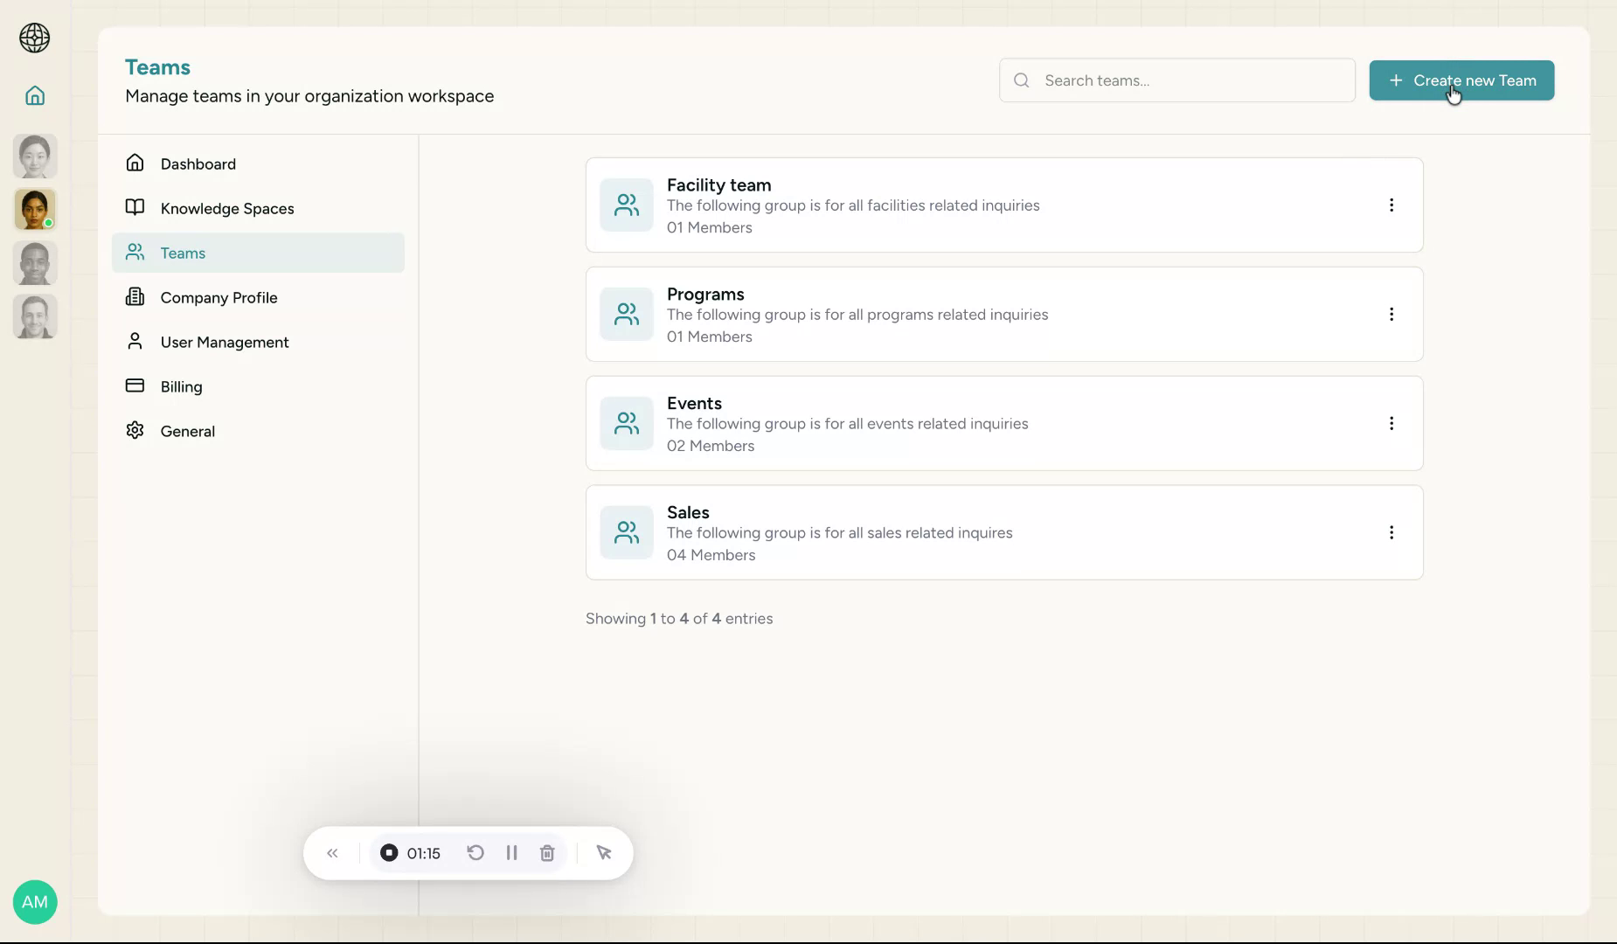This screenshot has height=944, width=1617.
Task: Open the three-dot menu for Facility team
Action: [x=1391, y=205]
